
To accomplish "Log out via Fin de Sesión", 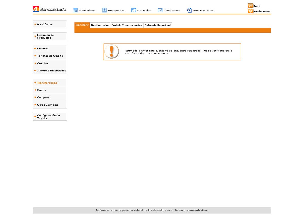I will 262,12.
